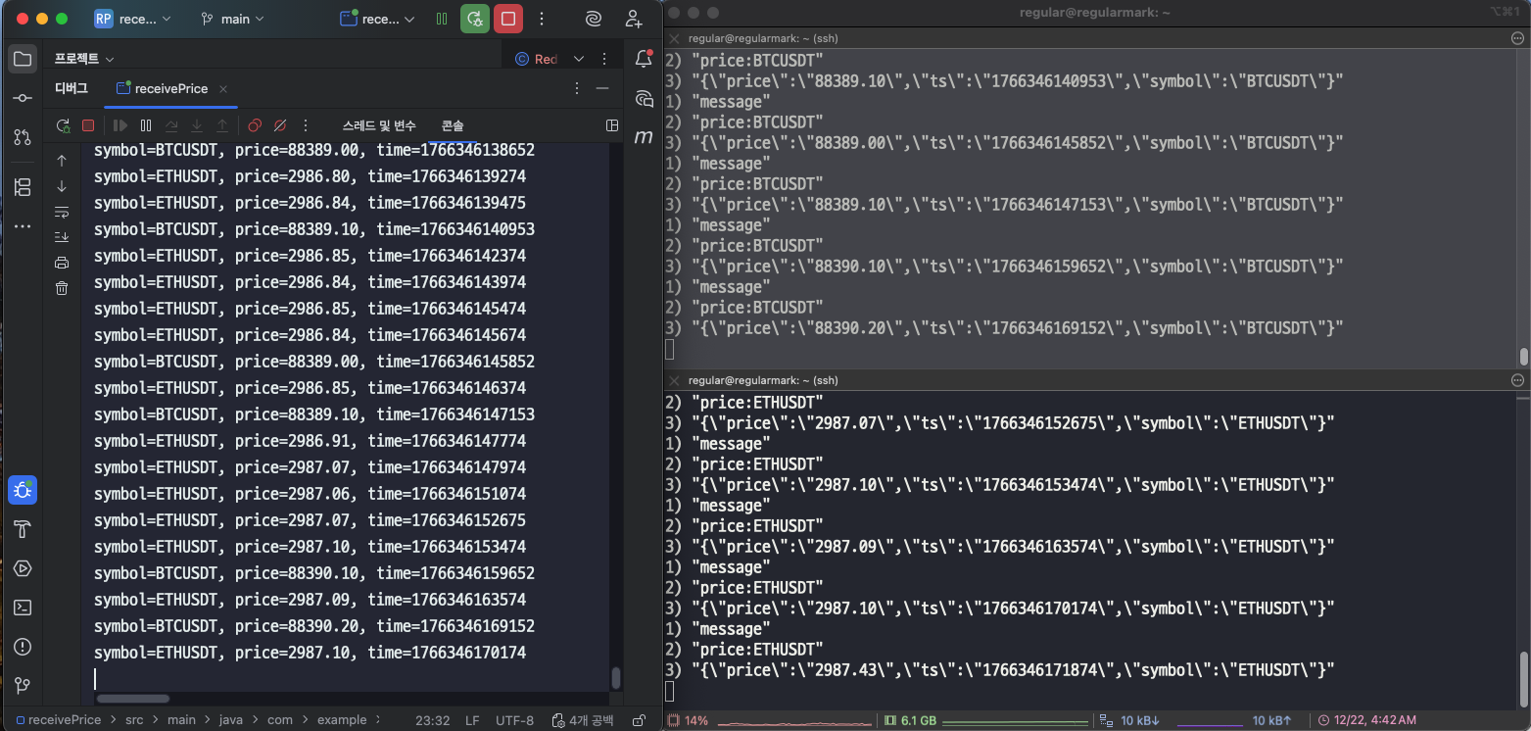Open the Problems tool window icon
The height and width of the screenshot is (731, 1531).
23,647
